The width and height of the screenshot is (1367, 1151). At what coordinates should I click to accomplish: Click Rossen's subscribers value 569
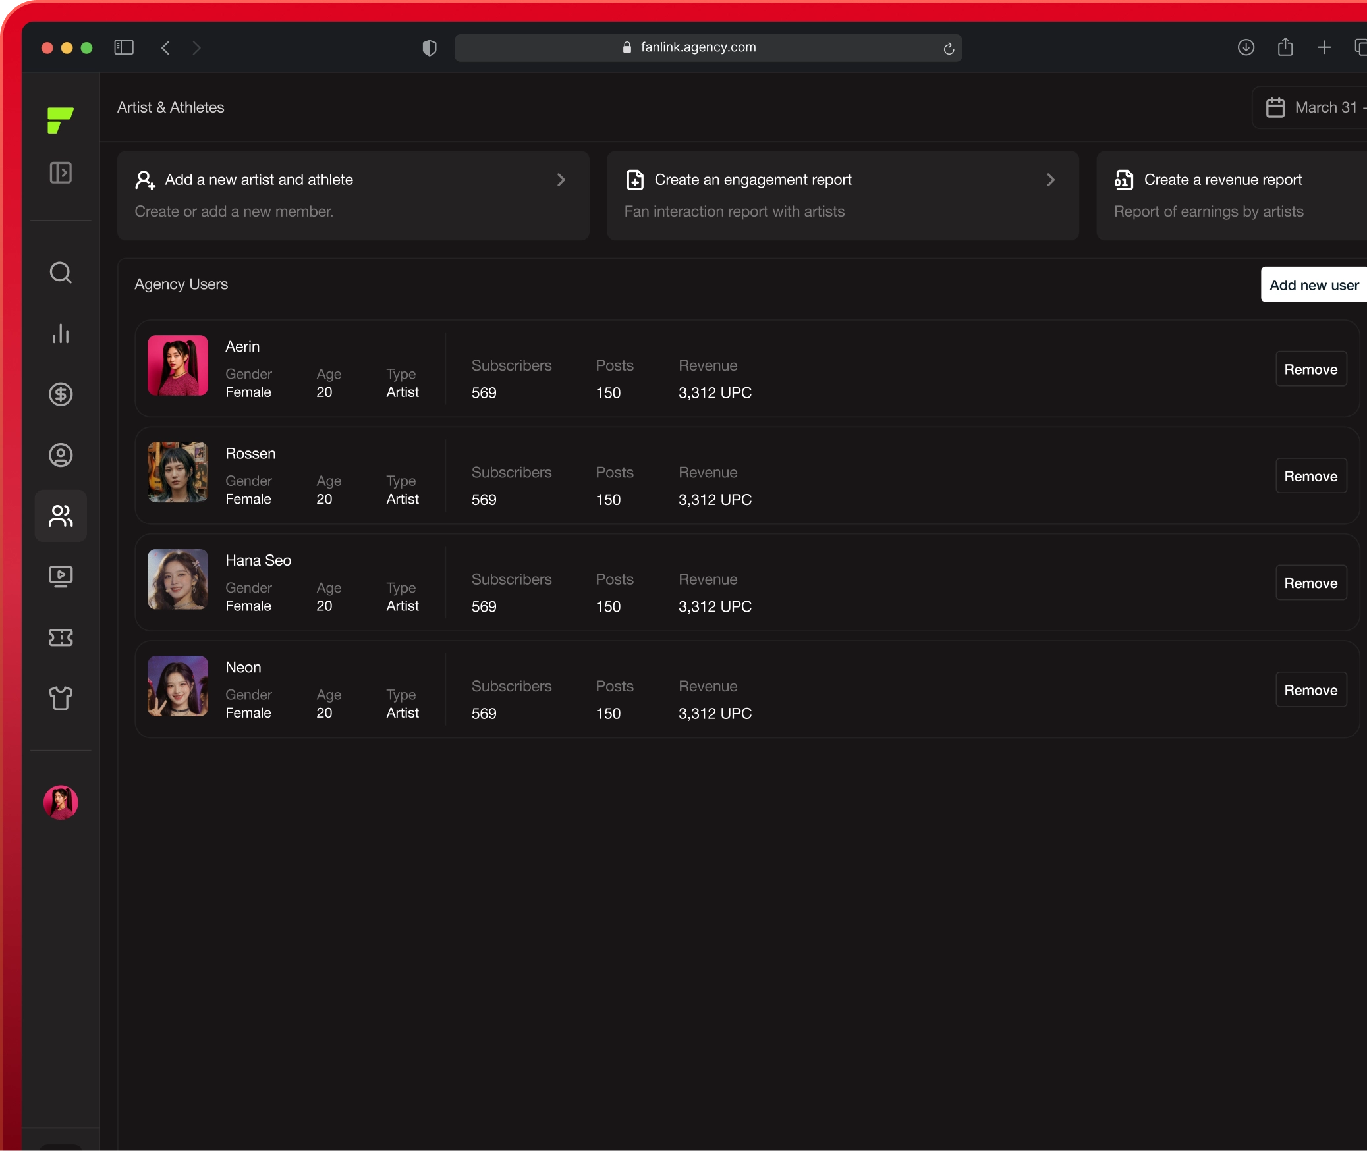484,500
